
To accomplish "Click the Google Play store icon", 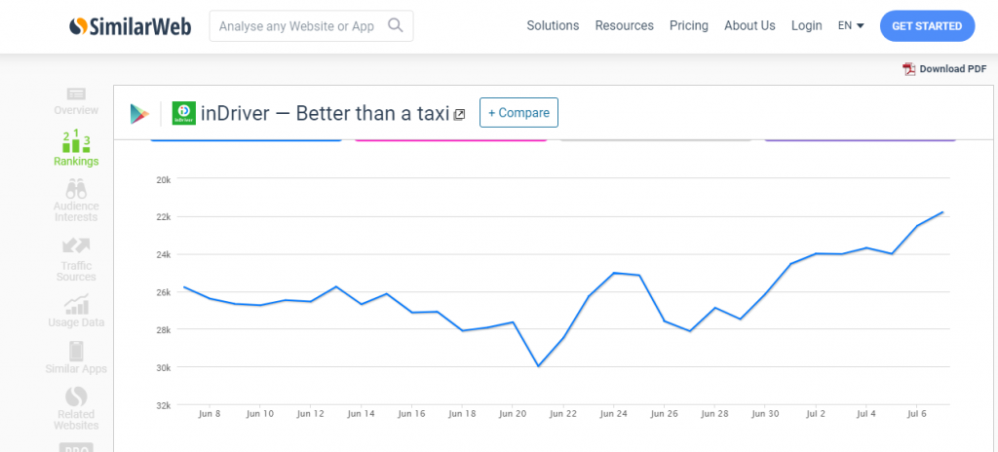I will (x=139, y=113).
